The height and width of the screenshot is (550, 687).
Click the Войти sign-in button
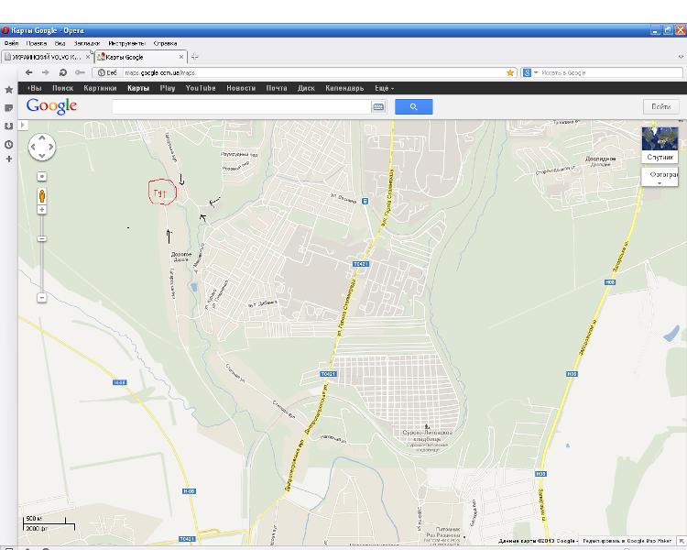pos(660,106)
